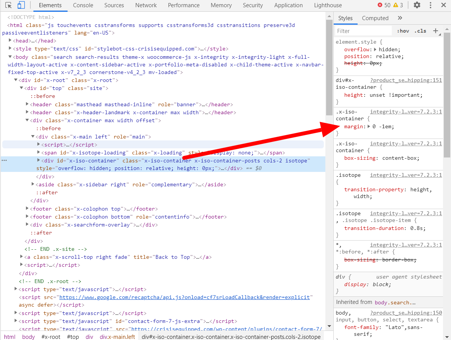The width and height of the screenshot is (451, 340).
Task: Open the Lighthouse tab
Action: pos(328,5)
